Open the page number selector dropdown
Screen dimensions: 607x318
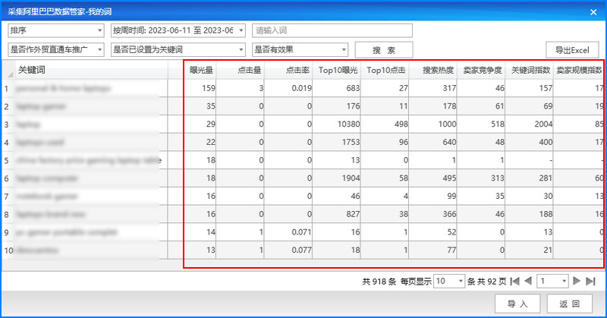(552, 282)
